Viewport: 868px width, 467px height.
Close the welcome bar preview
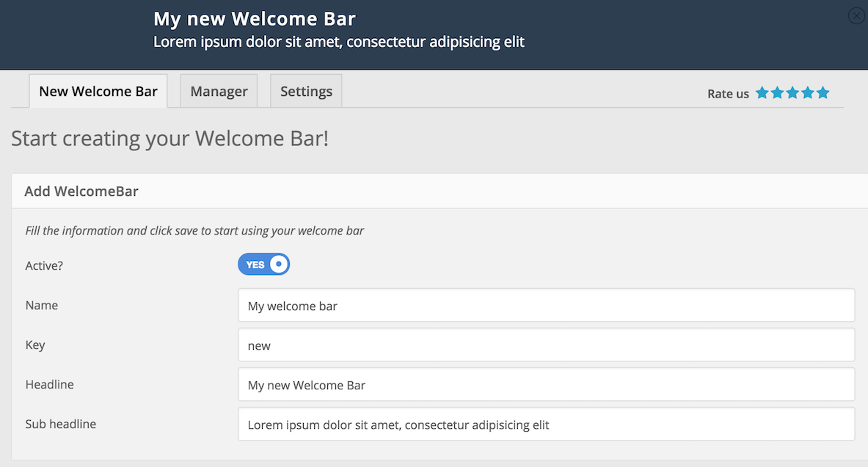(x=856, y=16)
